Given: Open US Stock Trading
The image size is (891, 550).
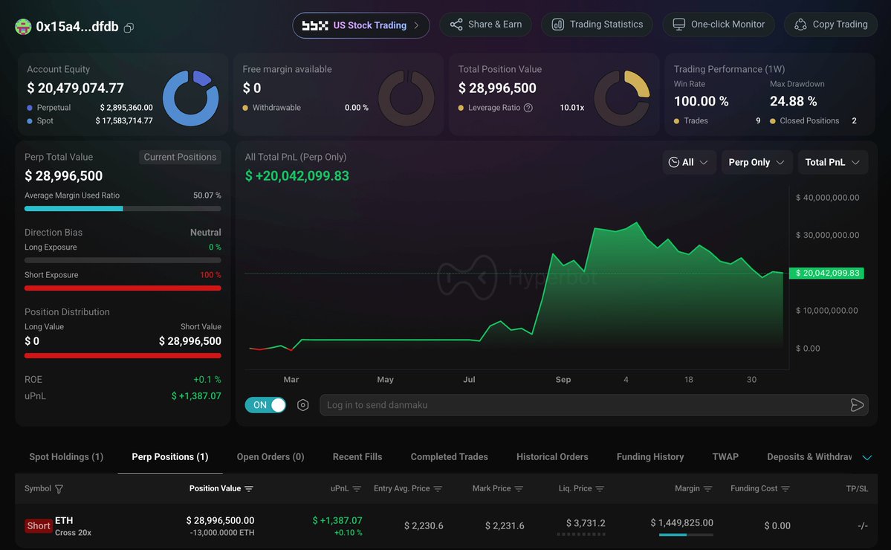Looking at the screenshot, I should [x=361, y=25].
